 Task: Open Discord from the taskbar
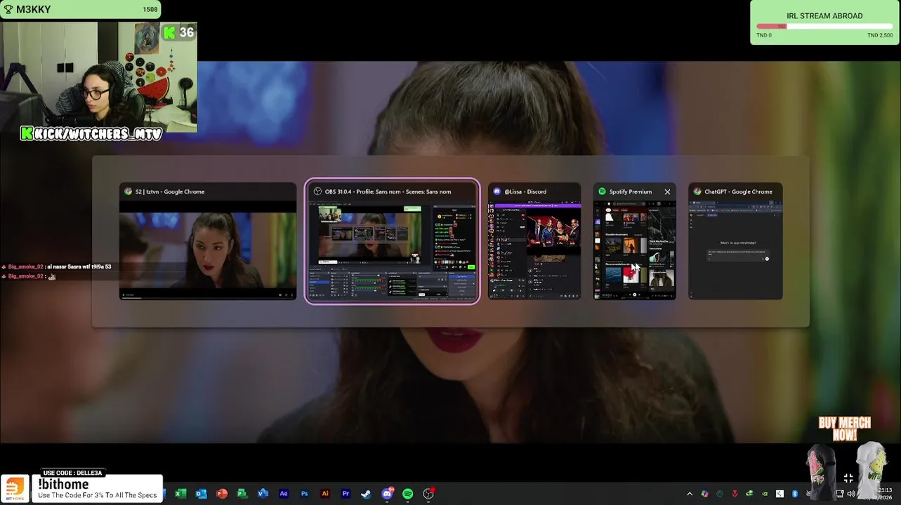pos(387,494)
